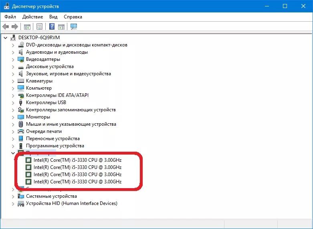313x229 pixels.
Task: Click the HID icon beside Устройства HID
Action: [x=21, y=203]
